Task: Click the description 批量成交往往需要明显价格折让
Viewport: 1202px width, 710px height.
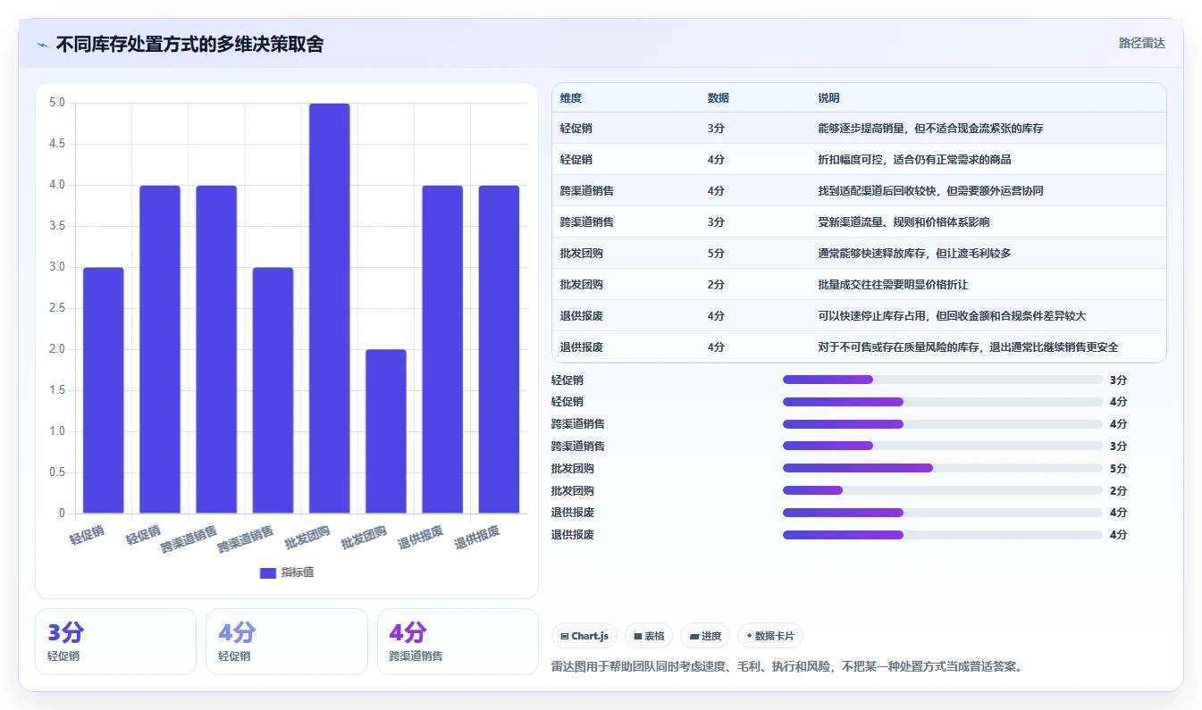Action: pyautogui.click(x=893, y=285)
